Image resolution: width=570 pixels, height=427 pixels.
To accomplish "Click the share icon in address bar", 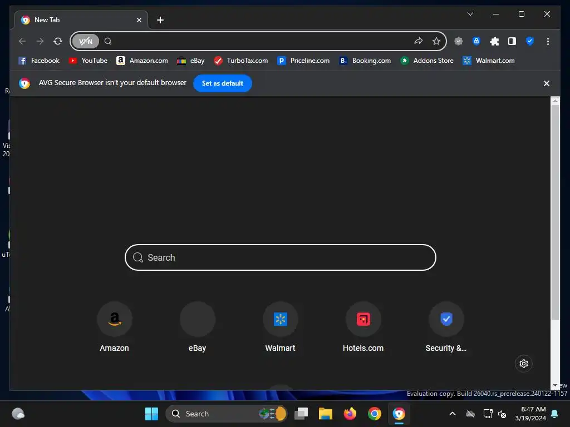I will point(419,41).
